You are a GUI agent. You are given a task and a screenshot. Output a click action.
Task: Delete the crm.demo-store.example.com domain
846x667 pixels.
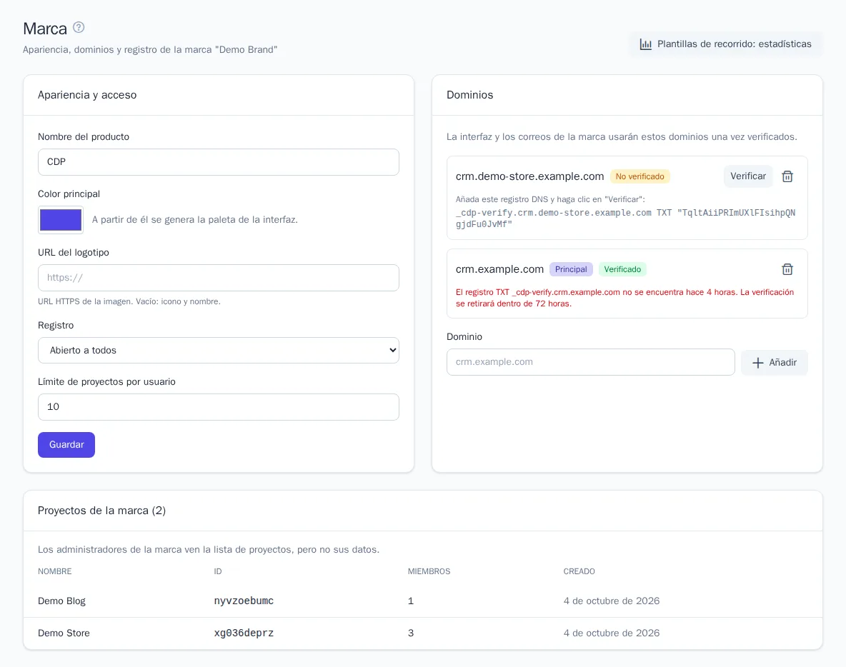pyautogui.click(x=787, y=176)
